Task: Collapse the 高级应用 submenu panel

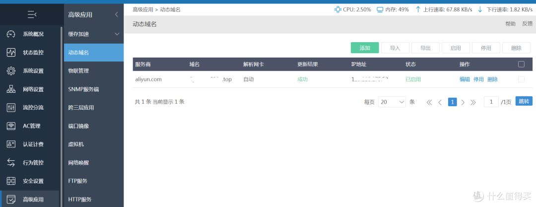Action: [117, 15]
